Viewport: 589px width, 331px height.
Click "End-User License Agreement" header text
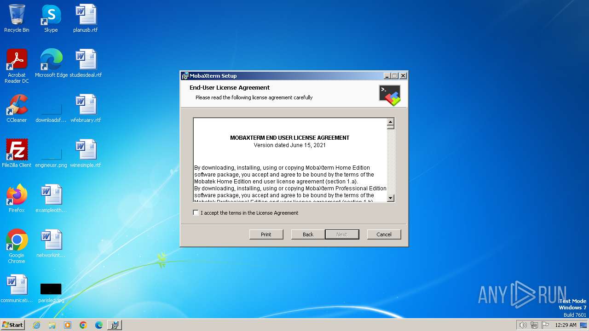(230, 88)
